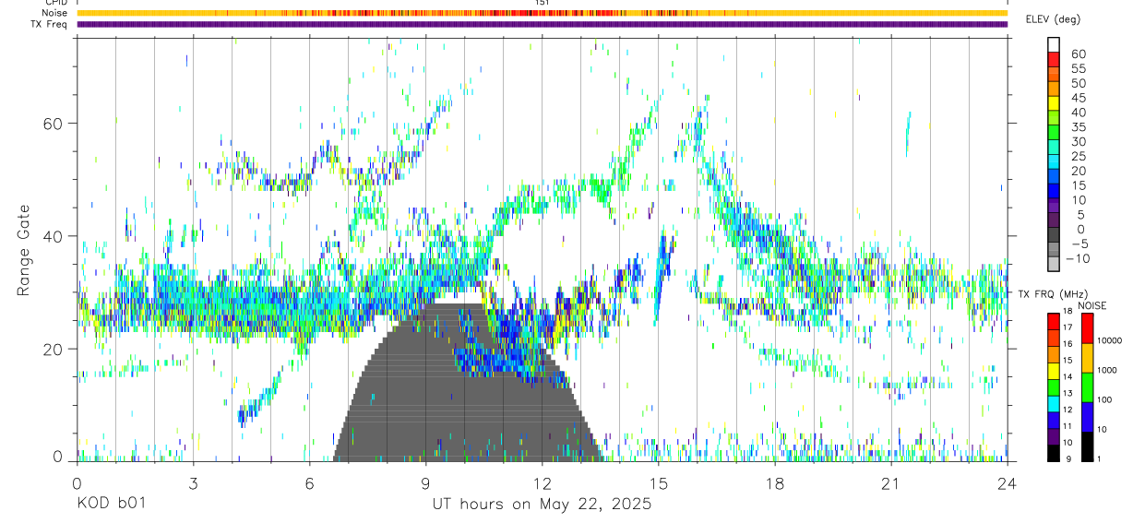Select the cyan 12–13 TX FRQ segment
Screen dimensions: 1133x523
click(1054, 404)
